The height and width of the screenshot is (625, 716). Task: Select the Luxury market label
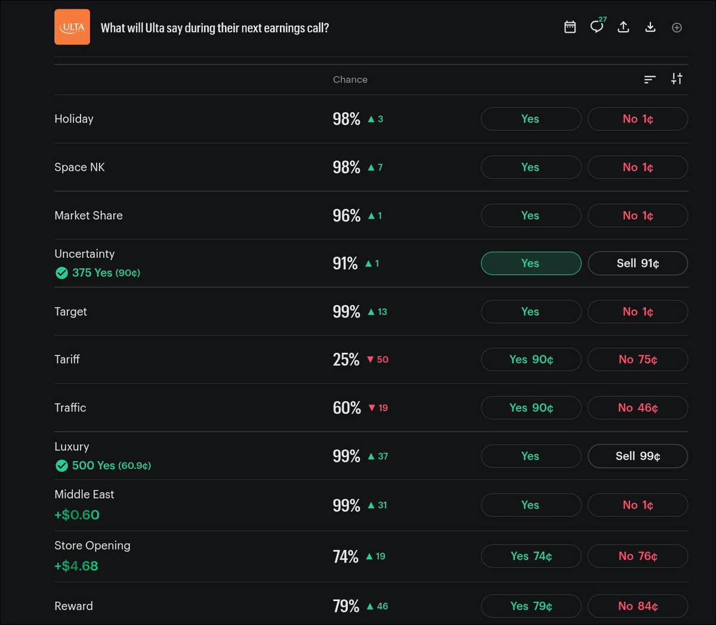tap(72, 447)
